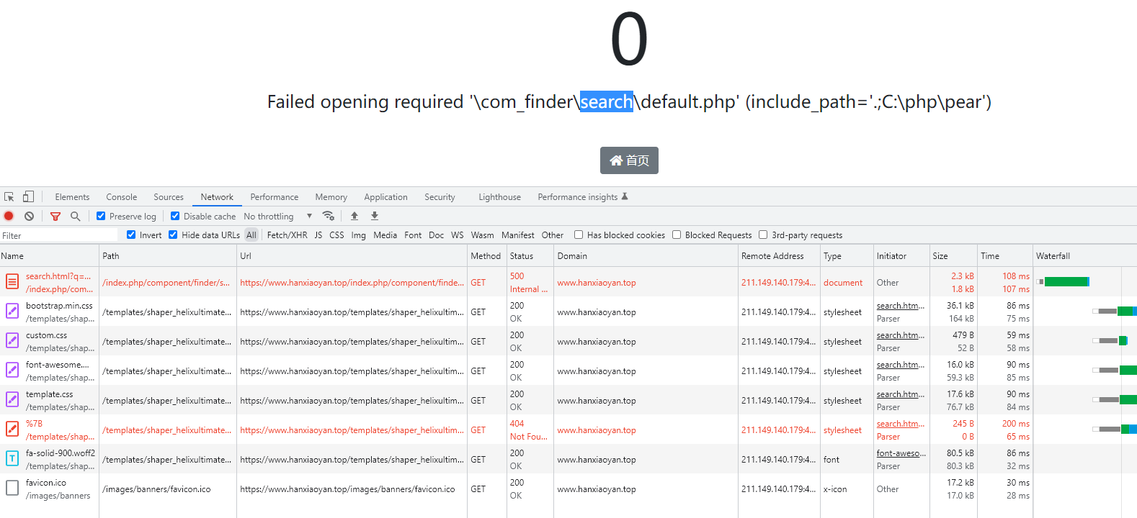Viewport: 1137px width, 518px height.
Task: Open network search with magnifier icon
Action: 75,216
